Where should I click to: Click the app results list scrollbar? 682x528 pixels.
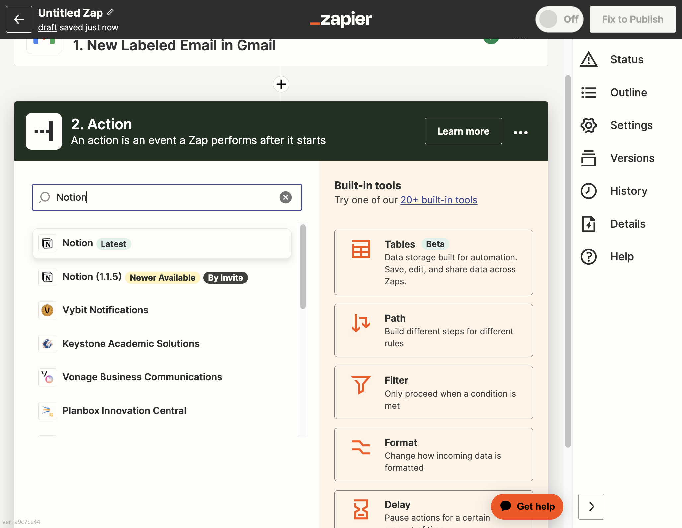303,267
